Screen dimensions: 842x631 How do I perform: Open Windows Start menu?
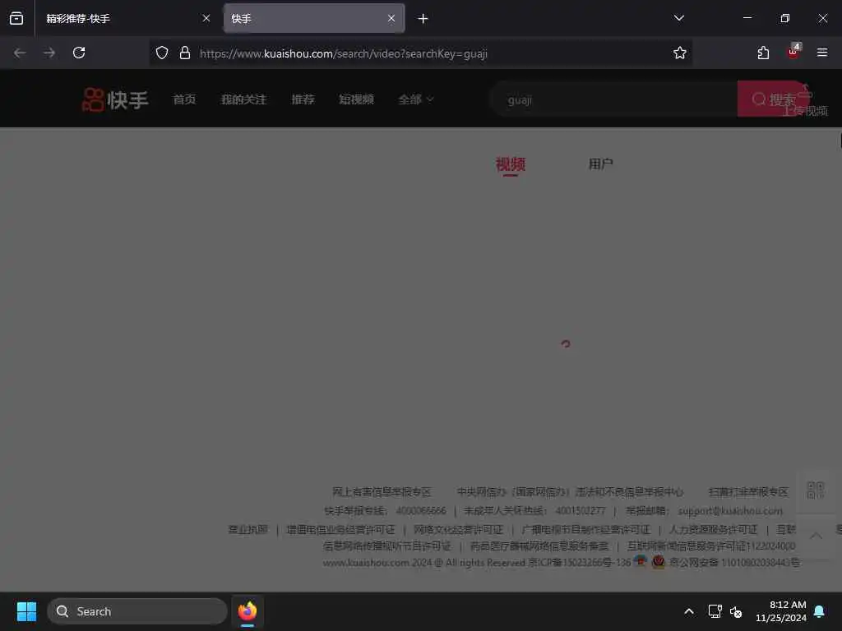[x=26, y=611]
